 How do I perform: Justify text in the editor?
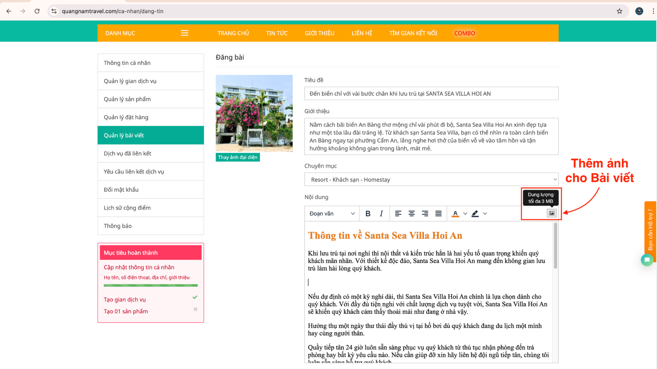438,214
